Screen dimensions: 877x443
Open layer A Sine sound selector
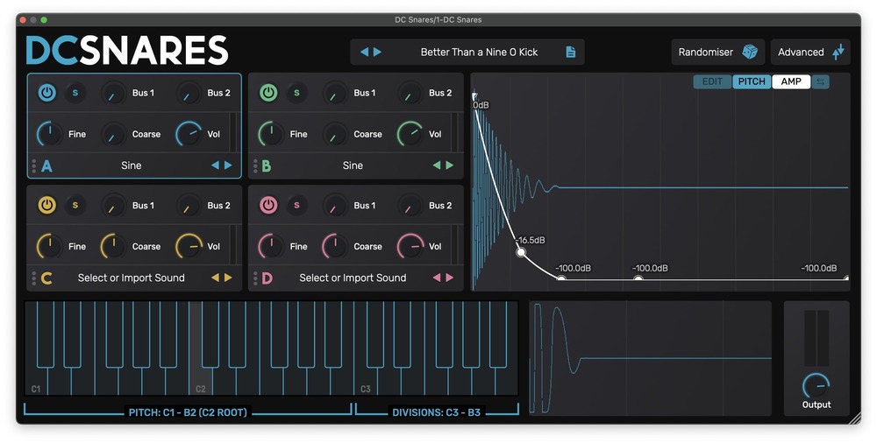coord(132,165)
